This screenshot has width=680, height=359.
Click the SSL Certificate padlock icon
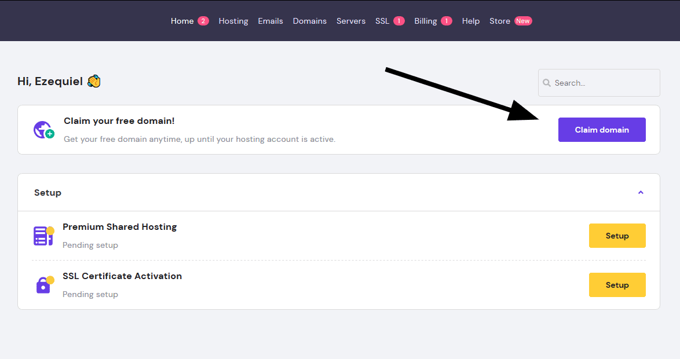pyautogui.click(x=44, y=285)
